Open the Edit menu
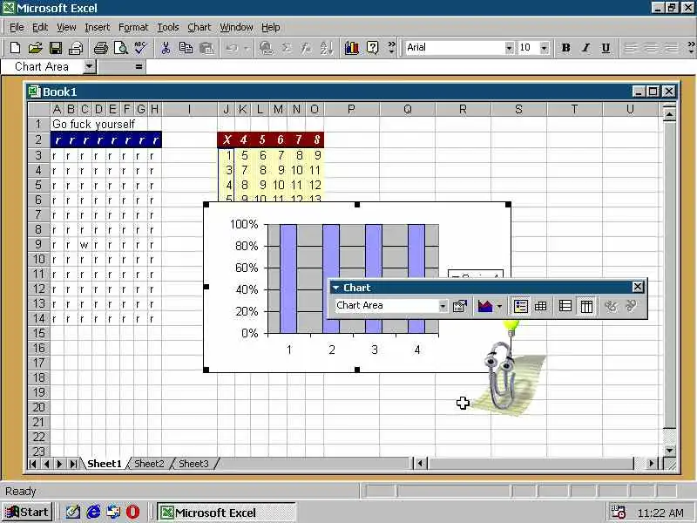 click(40, 28)
